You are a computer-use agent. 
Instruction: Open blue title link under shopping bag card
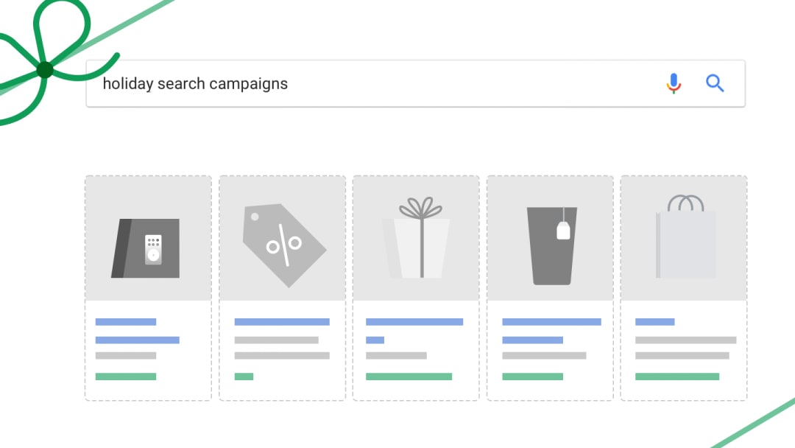(x=655, y=322)
